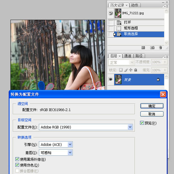This screenshot has width=174, height=174.
Task: Click the lock position move icon
Action: [x=131, y=70]
